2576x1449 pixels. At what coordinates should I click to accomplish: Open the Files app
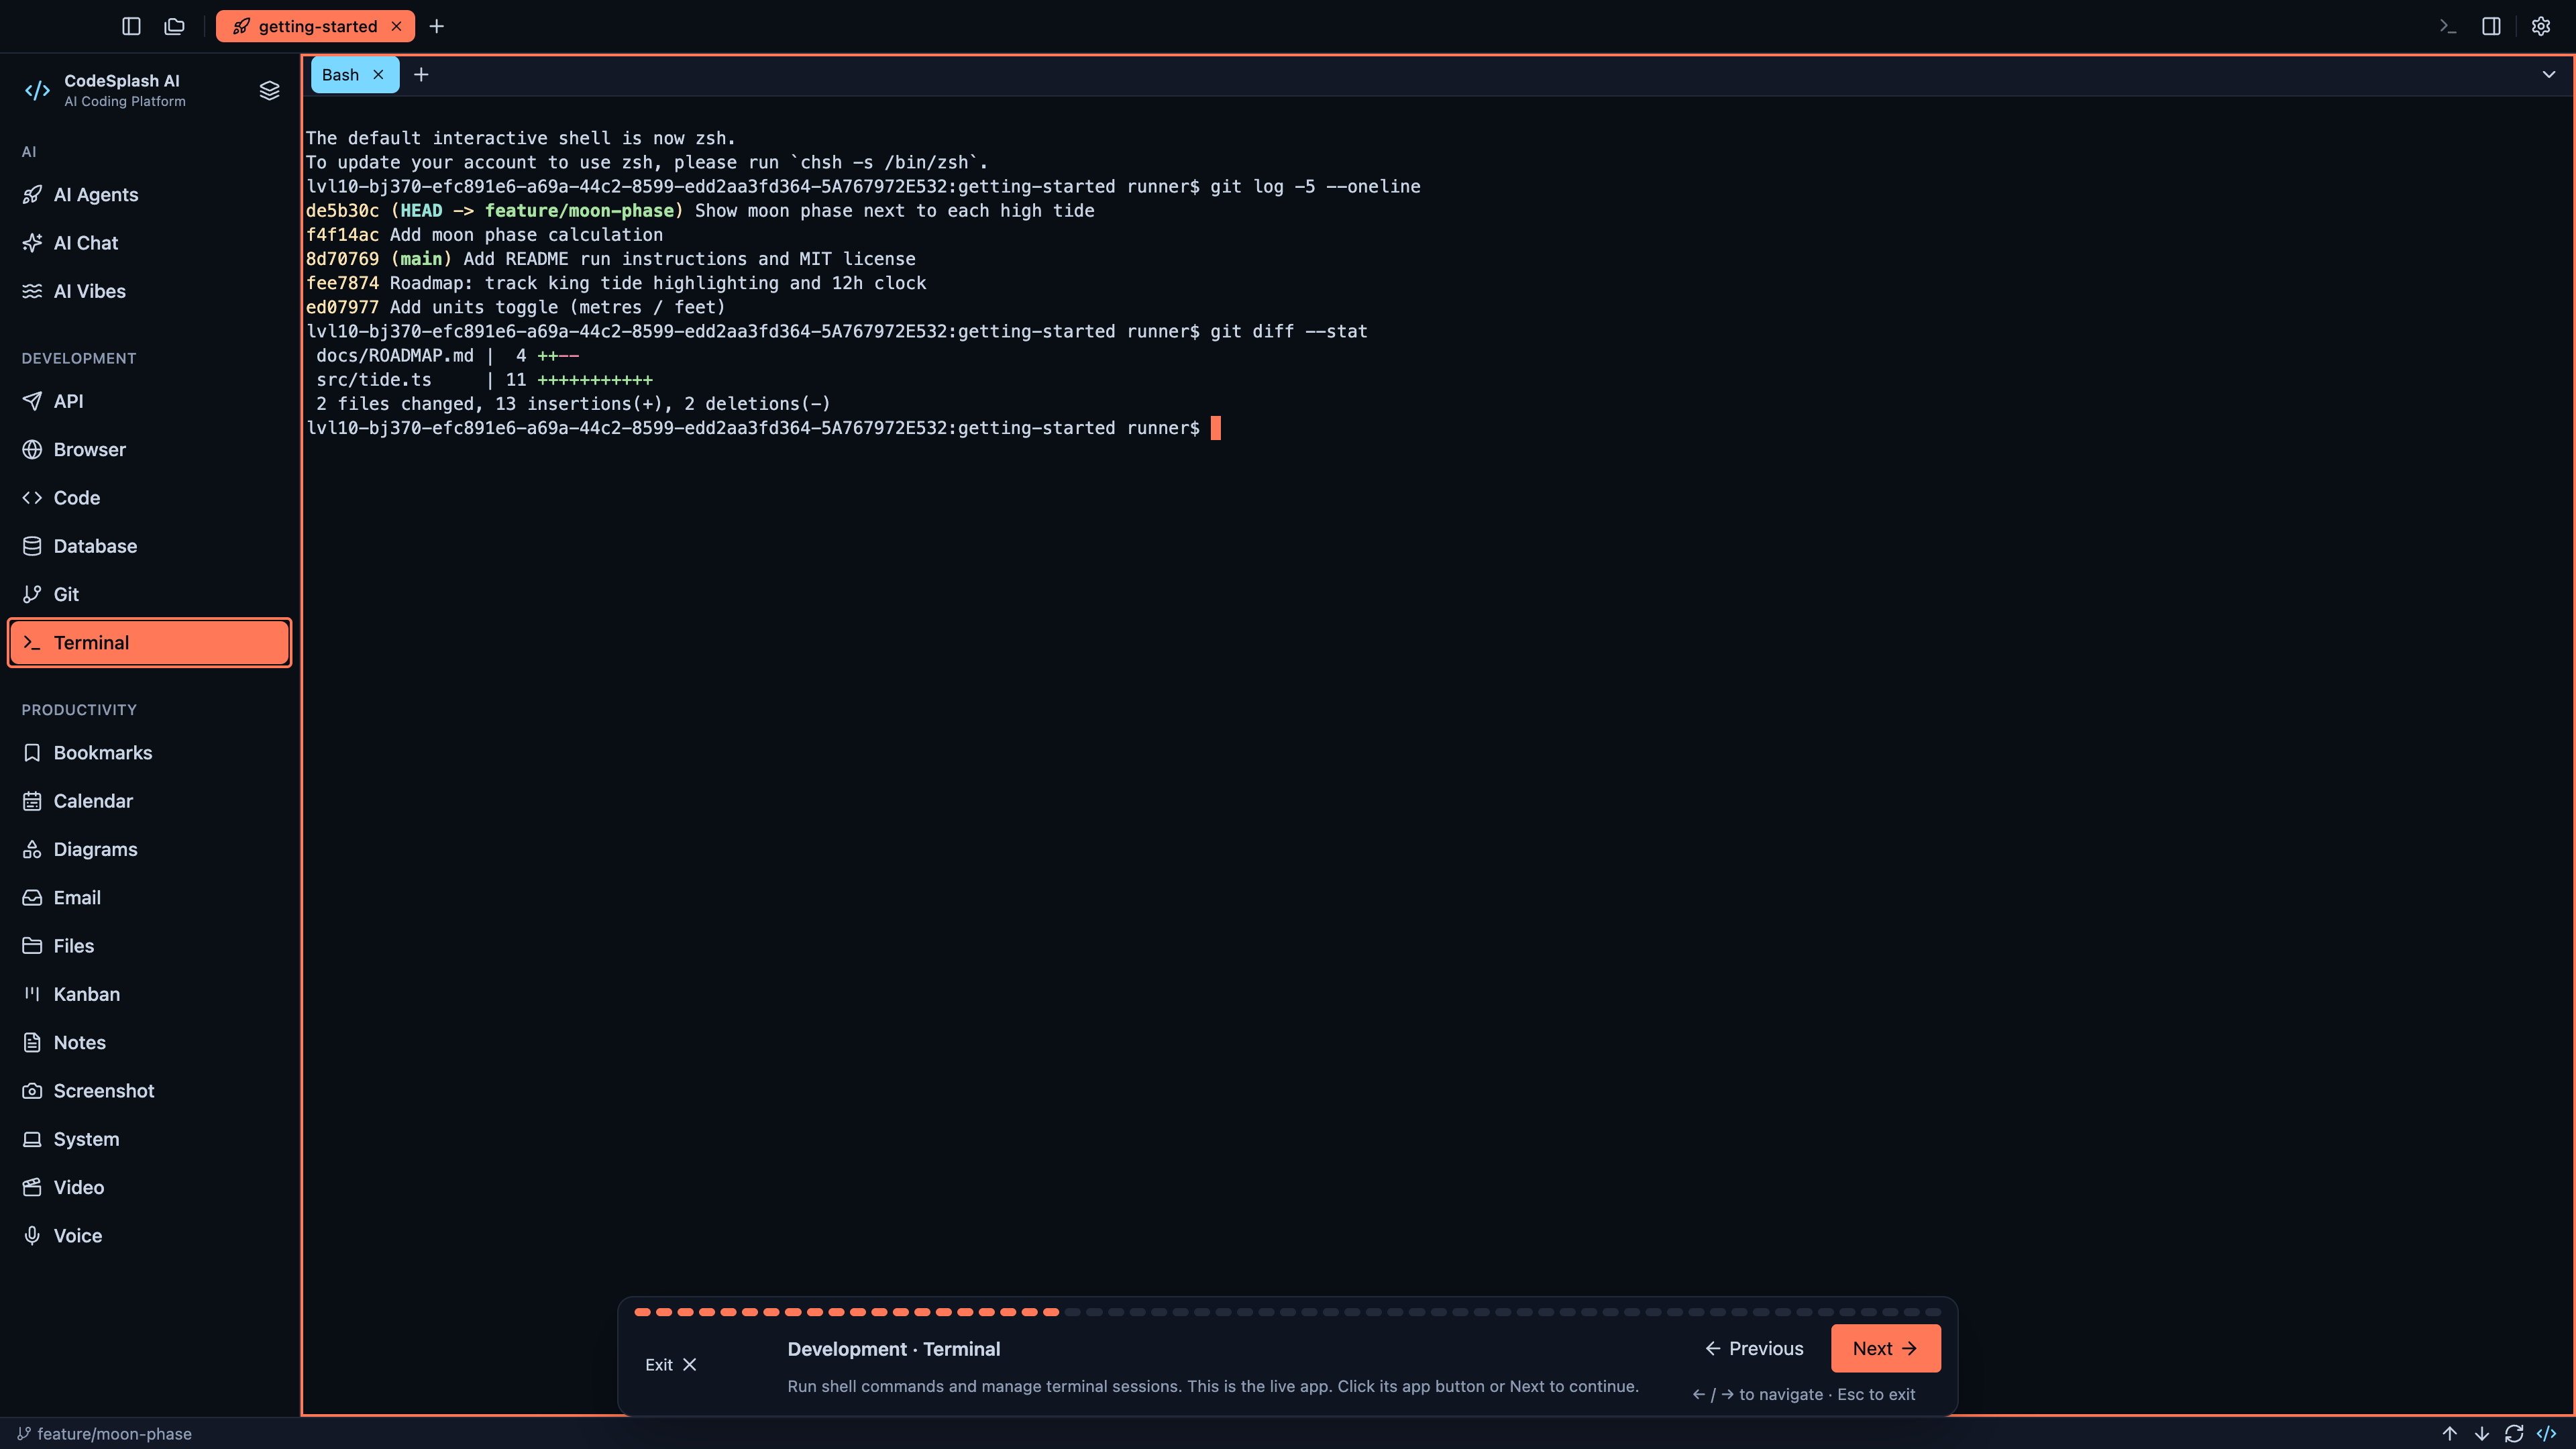[x=149, y=946]
